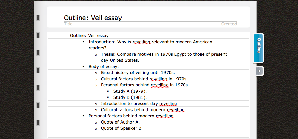
Task: Add a new section with plus tab
Action: 259,71
